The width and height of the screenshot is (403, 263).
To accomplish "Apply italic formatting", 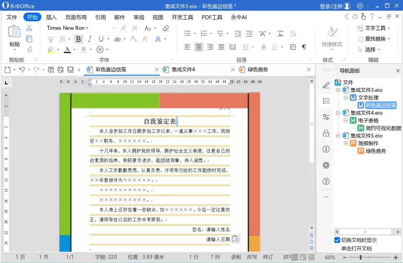I will point(90,39).
